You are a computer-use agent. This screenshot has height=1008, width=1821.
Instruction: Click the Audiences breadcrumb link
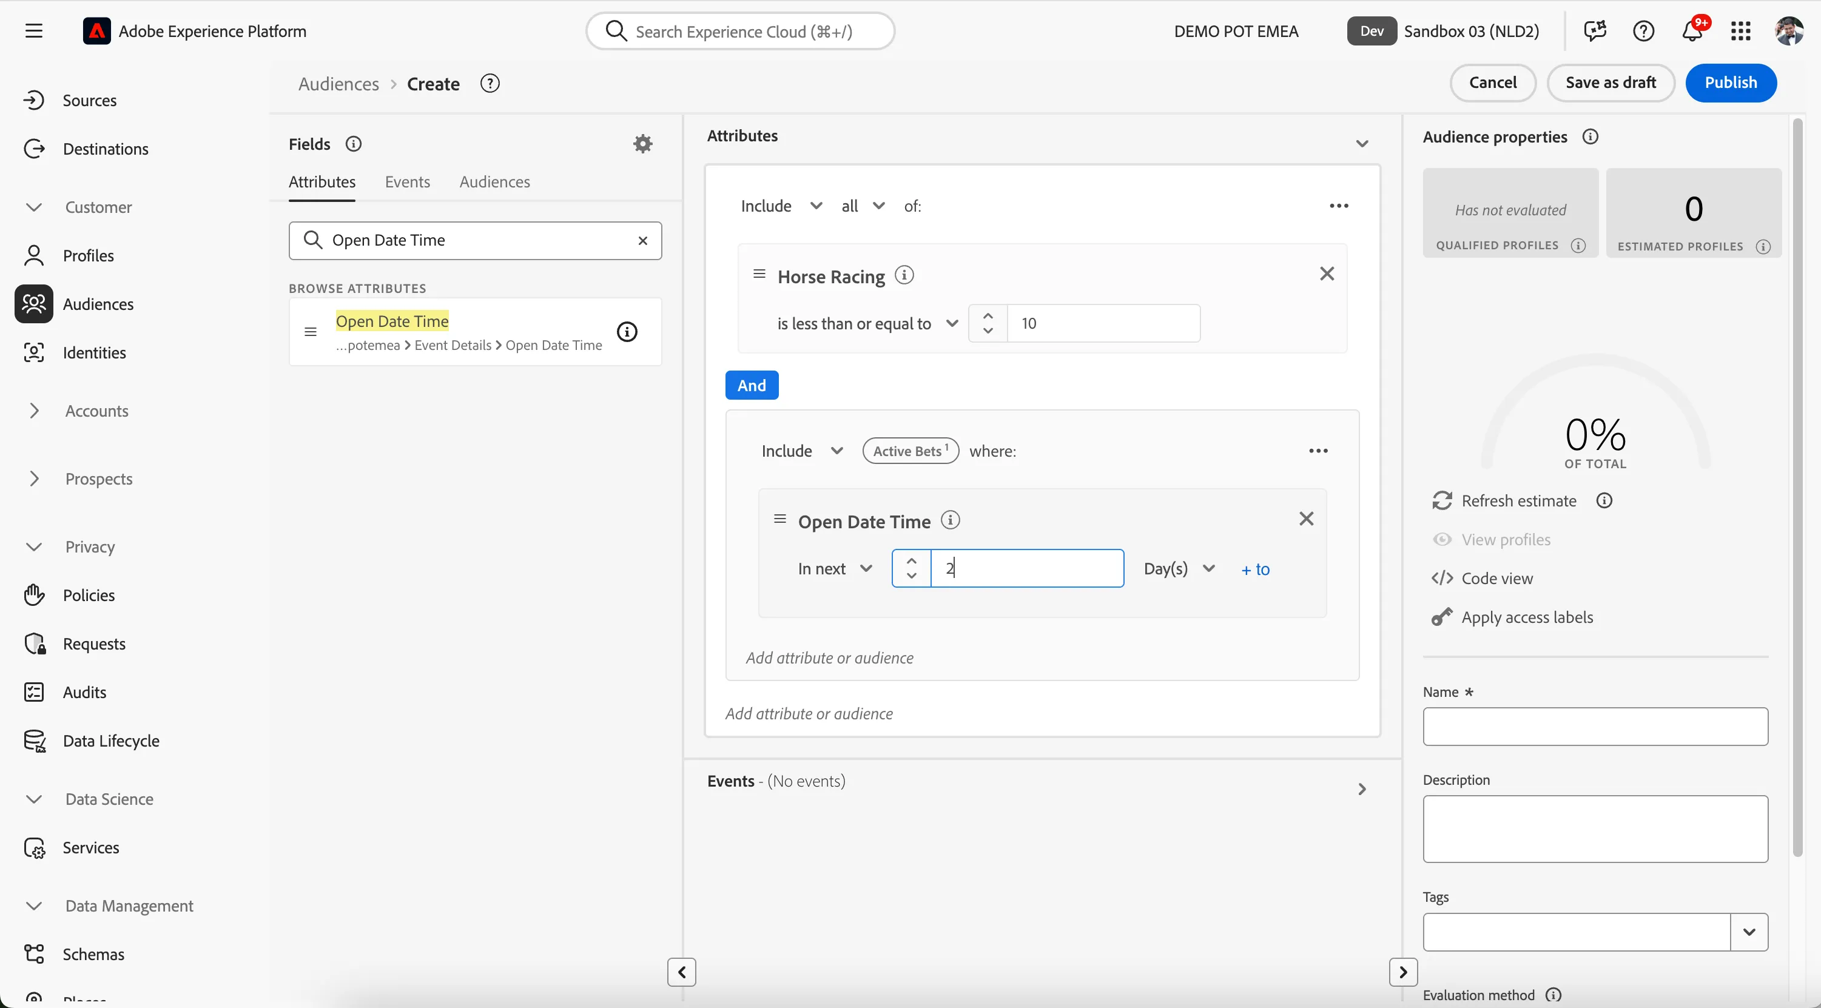(338, 84)
